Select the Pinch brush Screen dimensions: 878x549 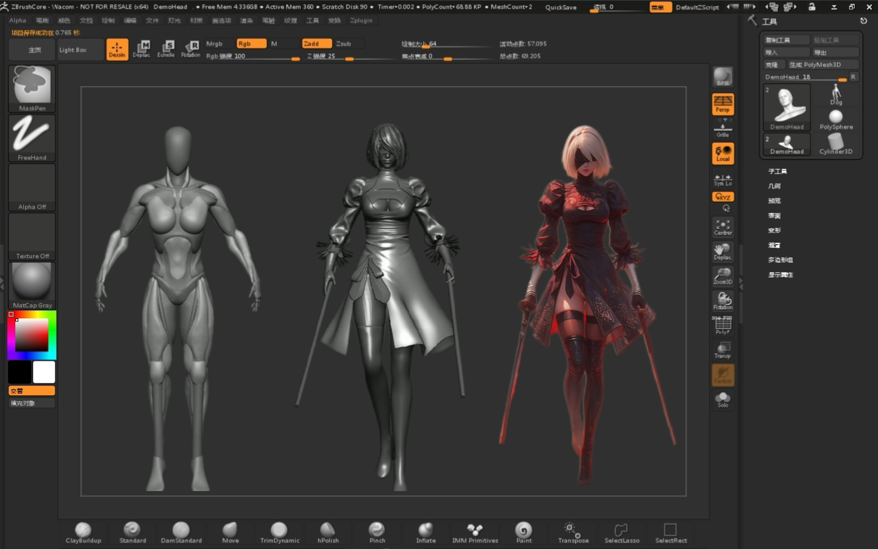(x=377, y=533)
